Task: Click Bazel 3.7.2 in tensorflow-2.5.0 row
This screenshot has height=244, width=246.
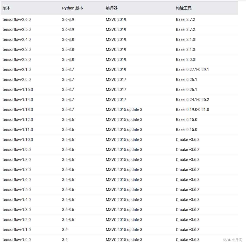Action: (x=185, y=30)
